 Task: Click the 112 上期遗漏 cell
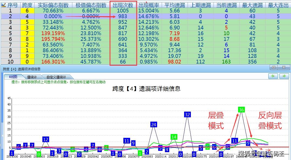point(200,62)
